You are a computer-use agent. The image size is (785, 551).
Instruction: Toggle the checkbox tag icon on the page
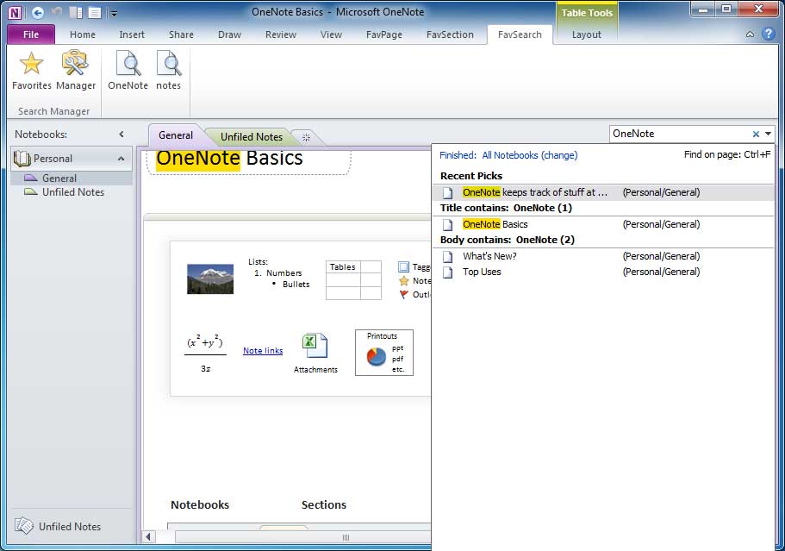click(x=403, y=267)
